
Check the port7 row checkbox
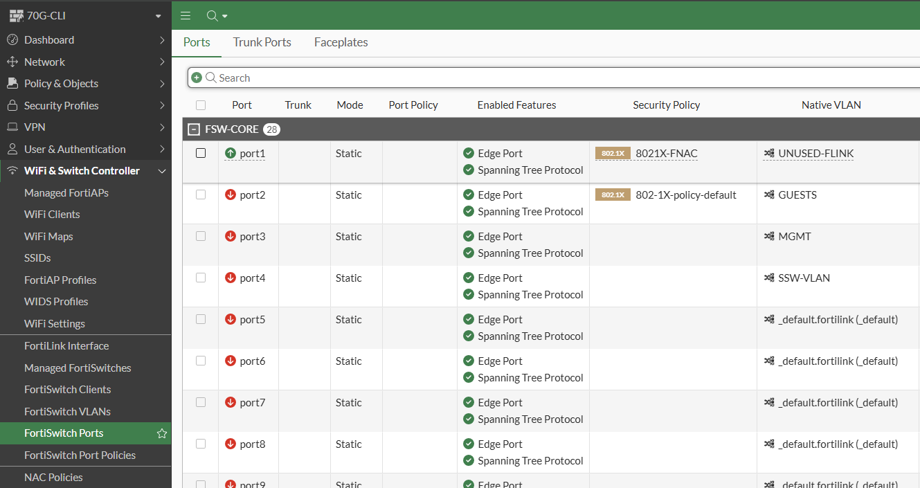[201, 402]
